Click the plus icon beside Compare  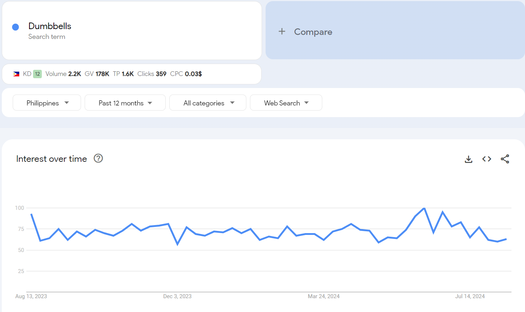tap(282, 32)
